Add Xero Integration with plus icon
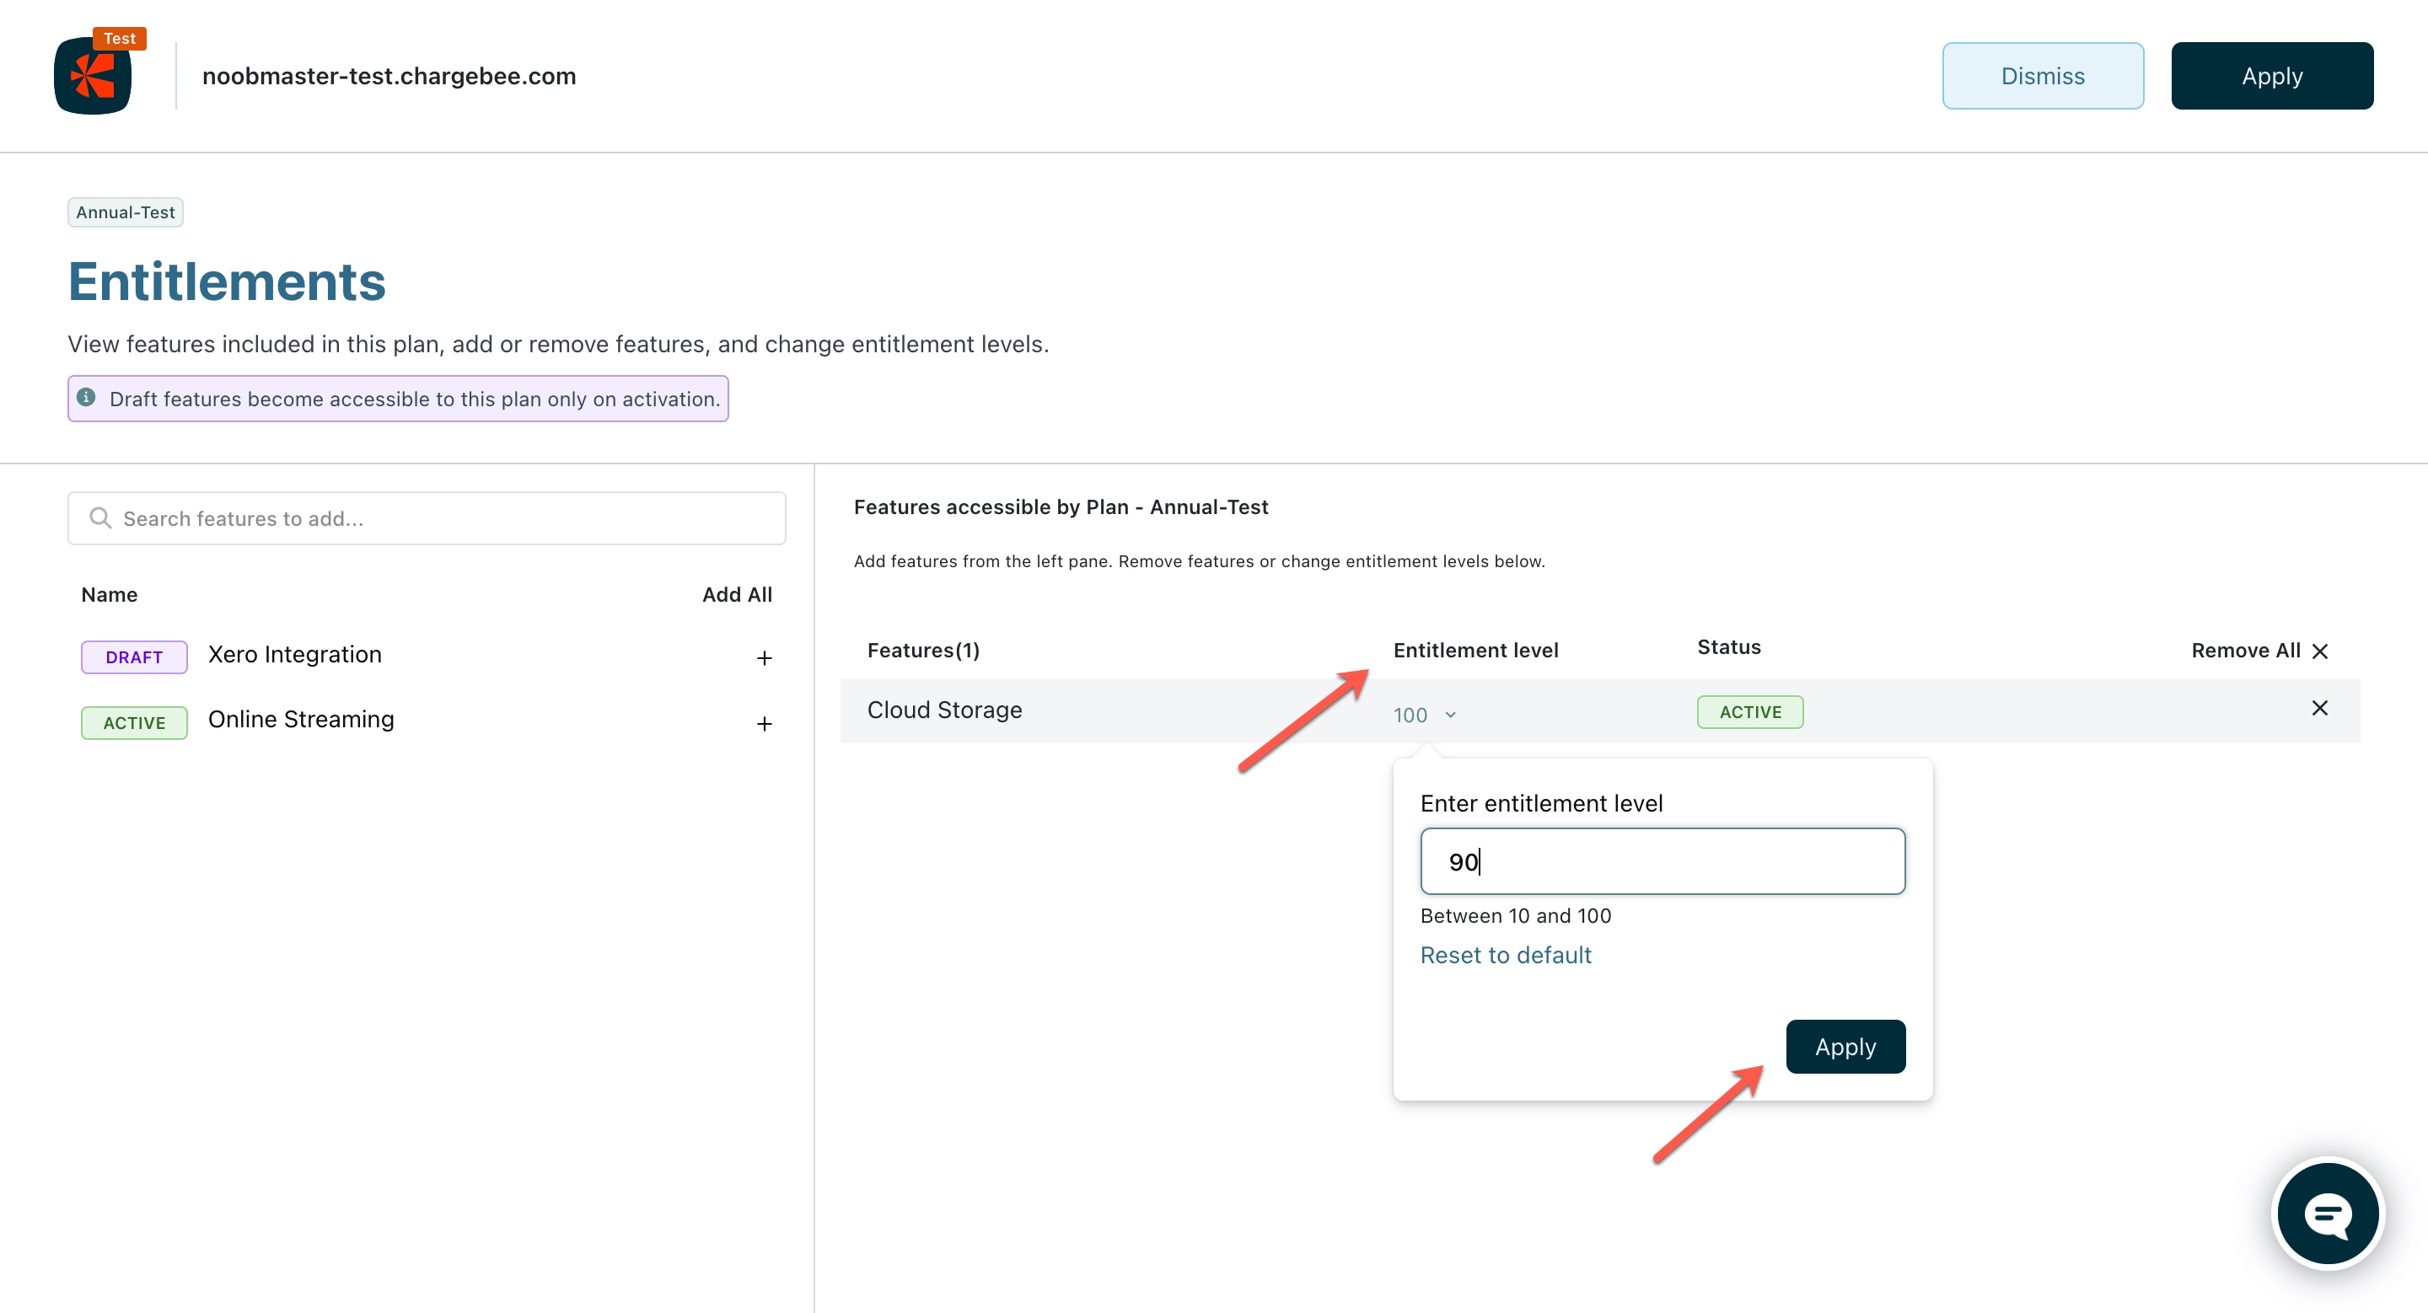 tap(764, 657)
